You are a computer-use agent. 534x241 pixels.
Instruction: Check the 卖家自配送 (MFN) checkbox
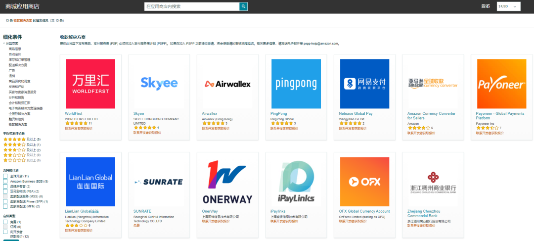click(5, 206)
